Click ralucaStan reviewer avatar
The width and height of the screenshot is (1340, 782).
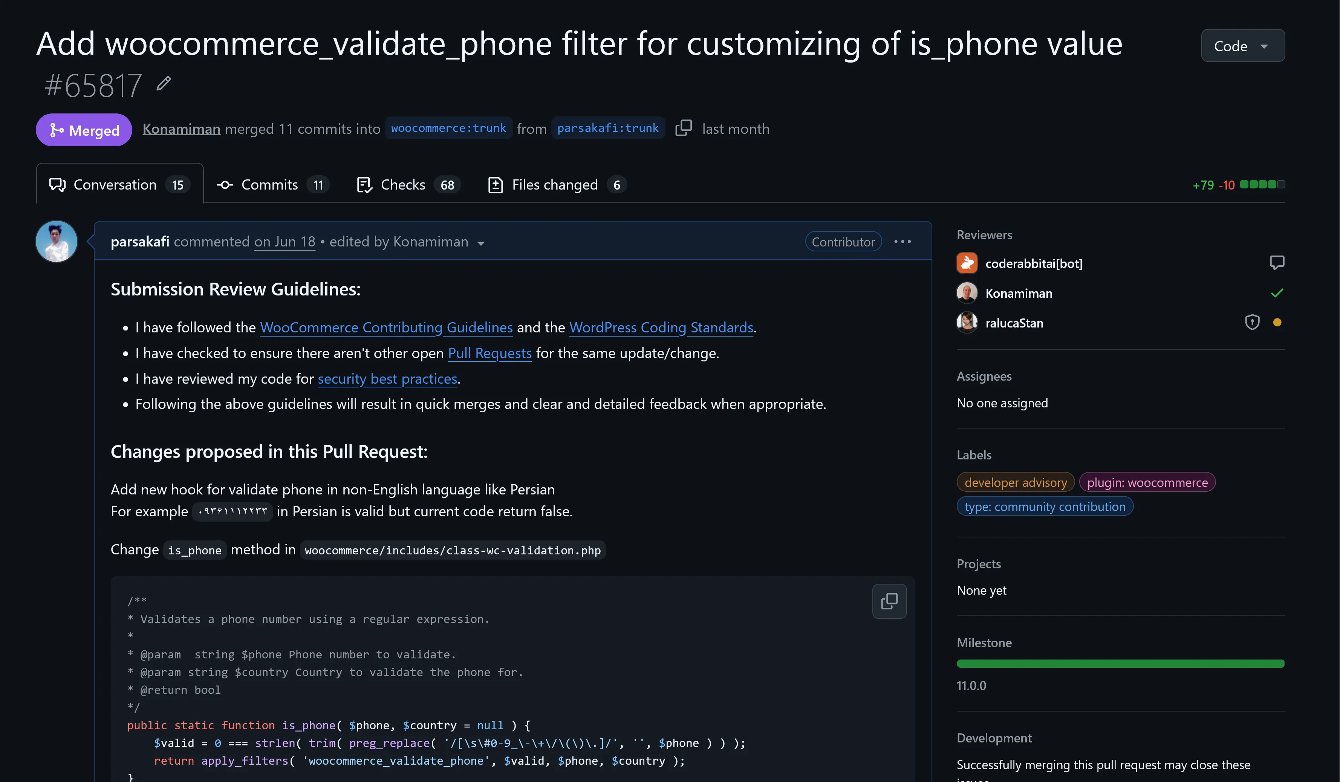coord(967,322)
